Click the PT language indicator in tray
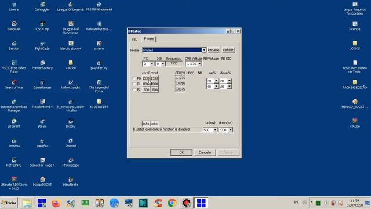Screen dimensions: 371x209 pos(296,202)
